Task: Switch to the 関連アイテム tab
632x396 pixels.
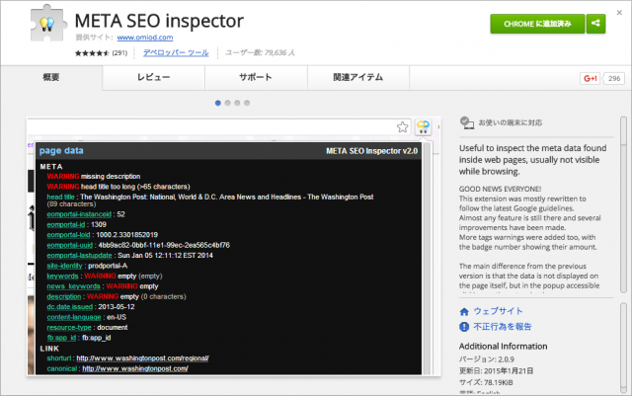Action: point(356,78)
